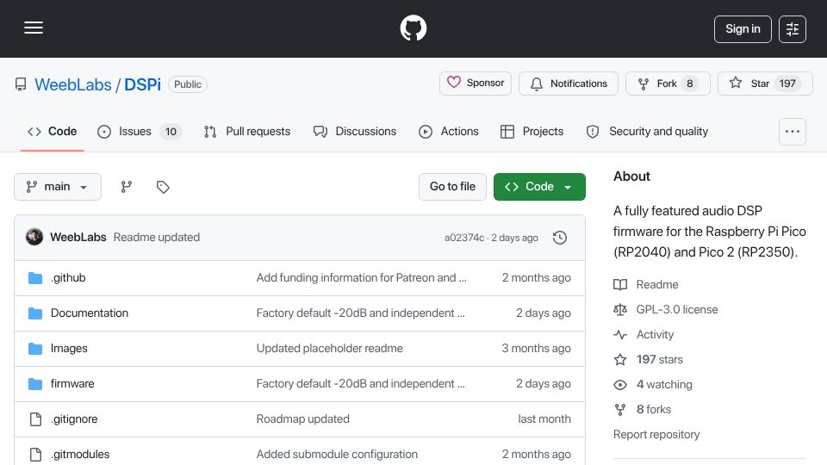Open the Actions tab
Image resolution: width=827 pixels, height=465 pixels.
click(x=449, y=131)
